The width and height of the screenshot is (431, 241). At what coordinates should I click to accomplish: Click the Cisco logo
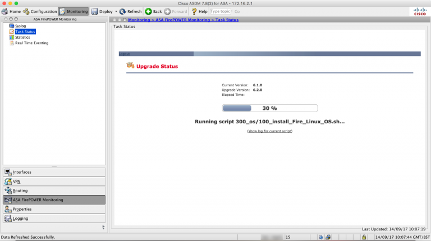click(420, 12)
